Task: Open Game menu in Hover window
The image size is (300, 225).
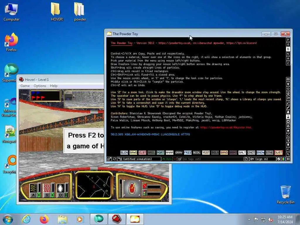Action: (x=25, y=86)
